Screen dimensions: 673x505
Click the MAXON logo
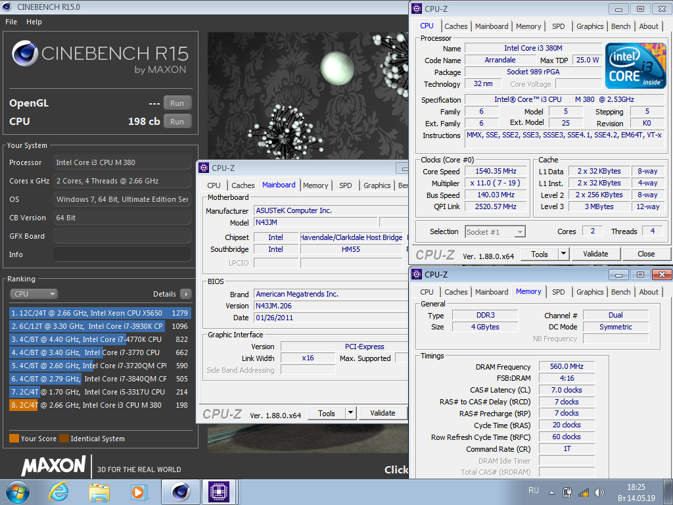[x=54, y=466]
